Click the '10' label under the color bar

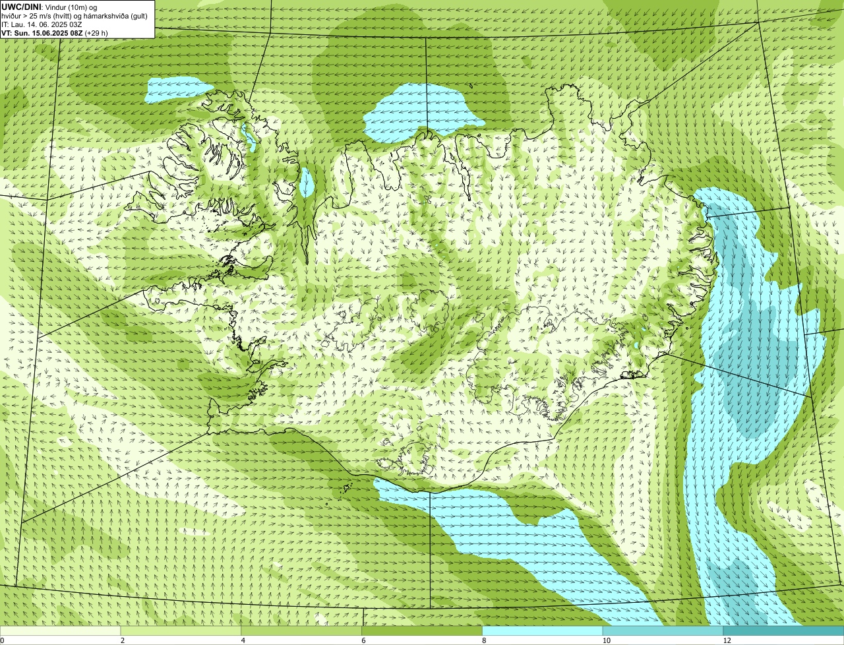[606, 640]
